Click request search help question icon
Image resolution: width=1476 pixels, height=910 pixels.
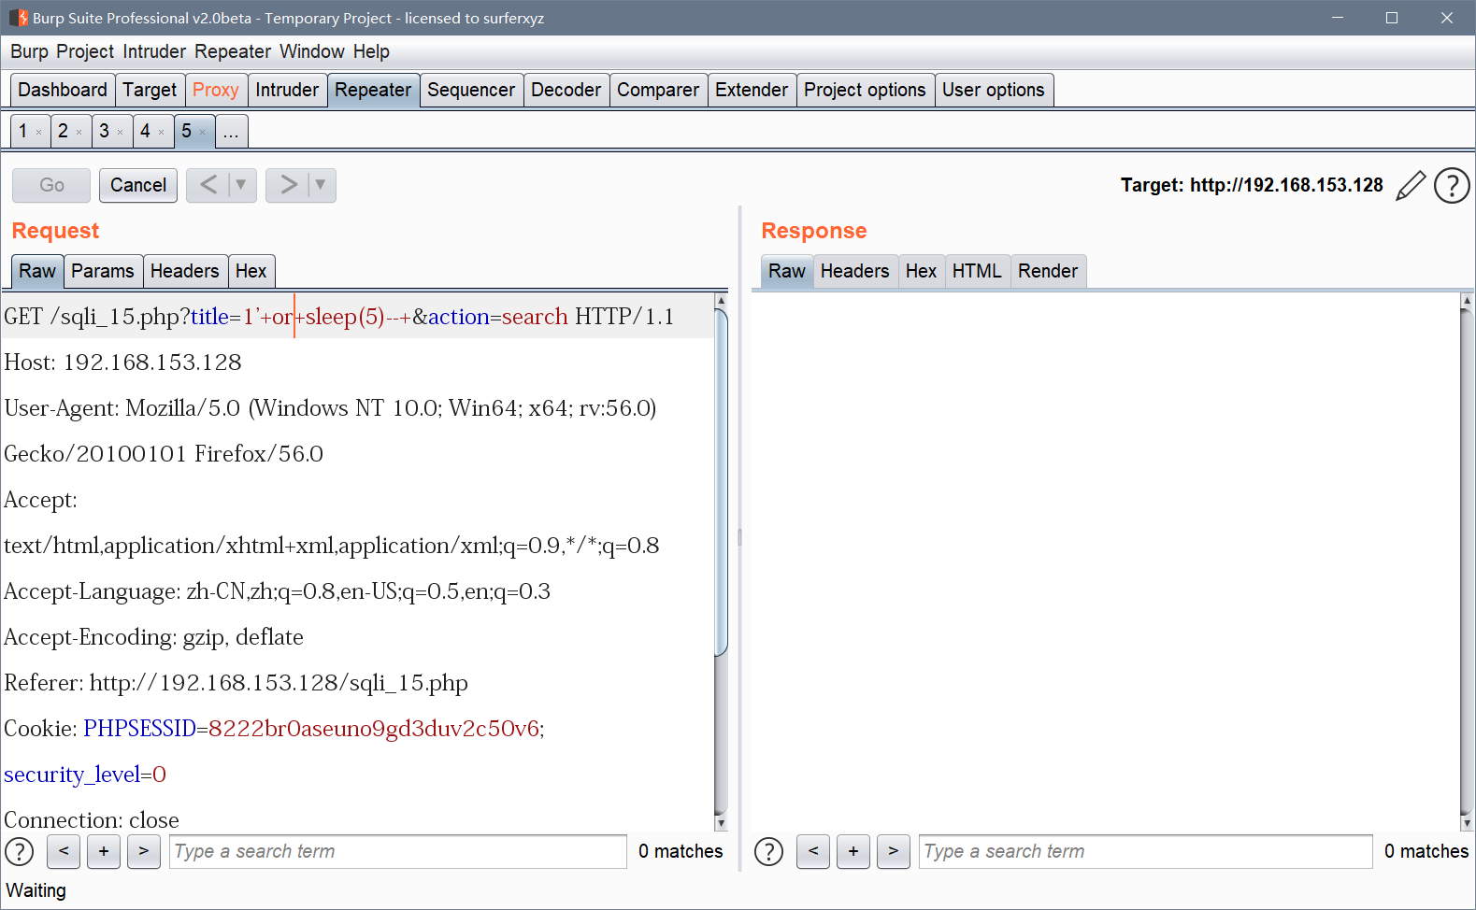[x=20, y=851]
